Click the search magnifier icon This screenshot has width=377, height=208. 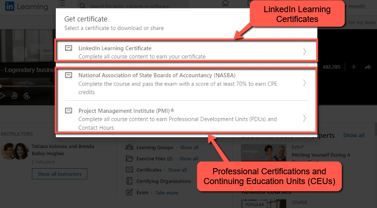(82, 6)
